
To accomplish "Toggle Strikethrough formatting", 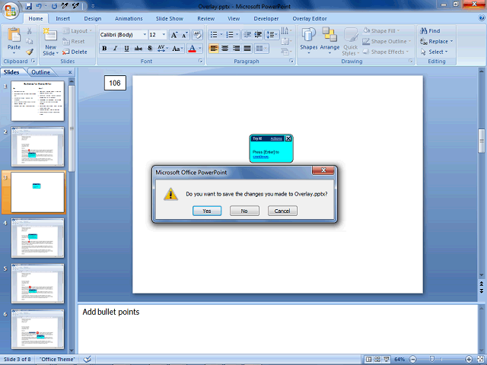I will (x=138, y=49).
